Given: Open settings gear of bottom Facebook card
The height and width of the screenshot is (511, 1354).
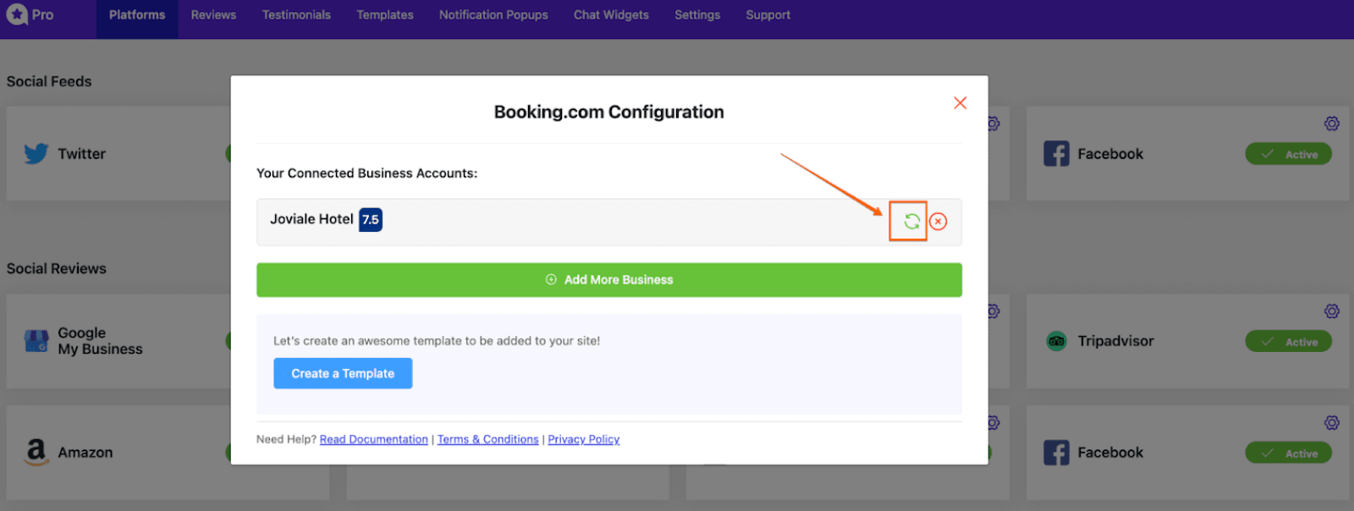Looking at the screenshot, I should pyautogui.click(x=1332, y=423).
